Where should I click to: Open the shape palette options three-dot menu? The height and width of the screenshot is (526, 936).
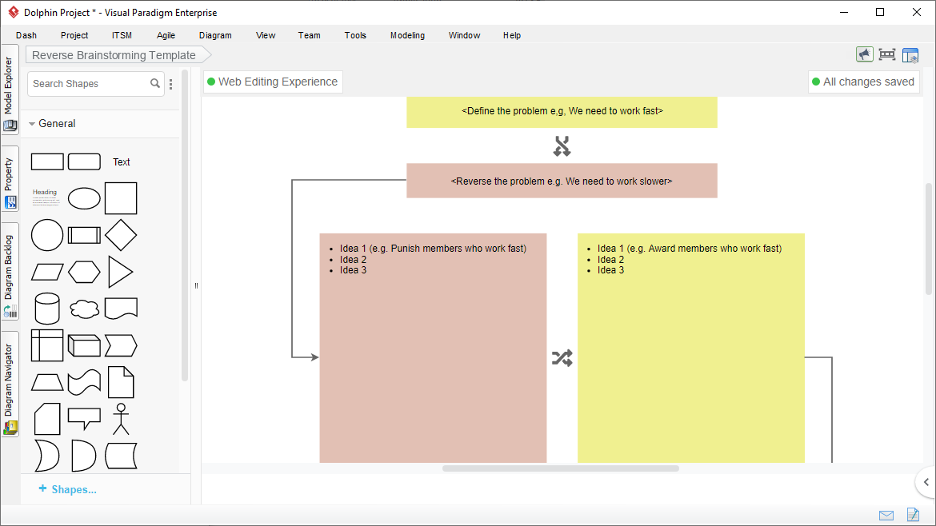pyautogui.click(x=170, y=84)
